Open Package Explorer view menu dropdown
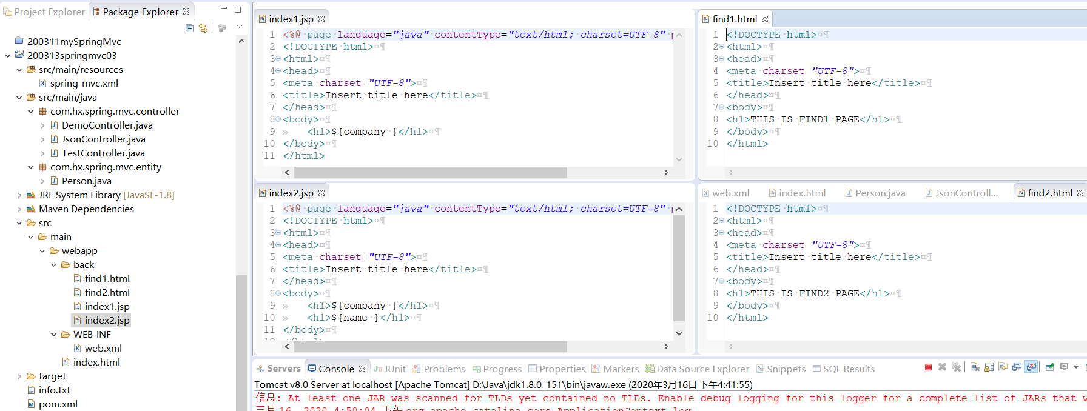 coord(240,27)
